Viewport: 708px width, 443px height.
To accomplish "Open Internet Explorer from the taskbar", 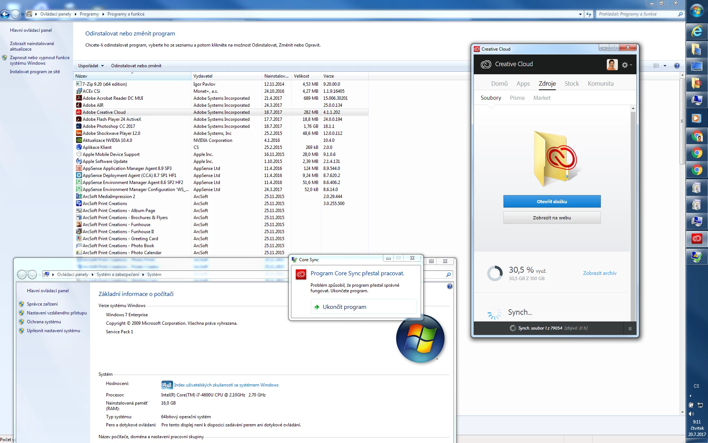I will [x=697, y=31].
